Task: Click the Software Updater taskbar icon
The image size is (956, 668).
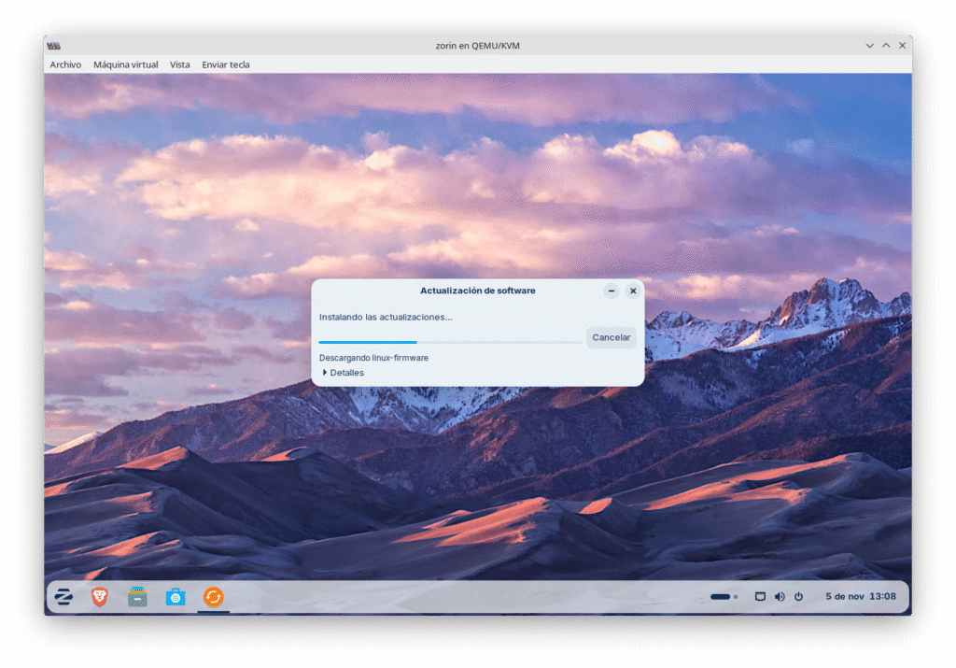Action: 213,597
